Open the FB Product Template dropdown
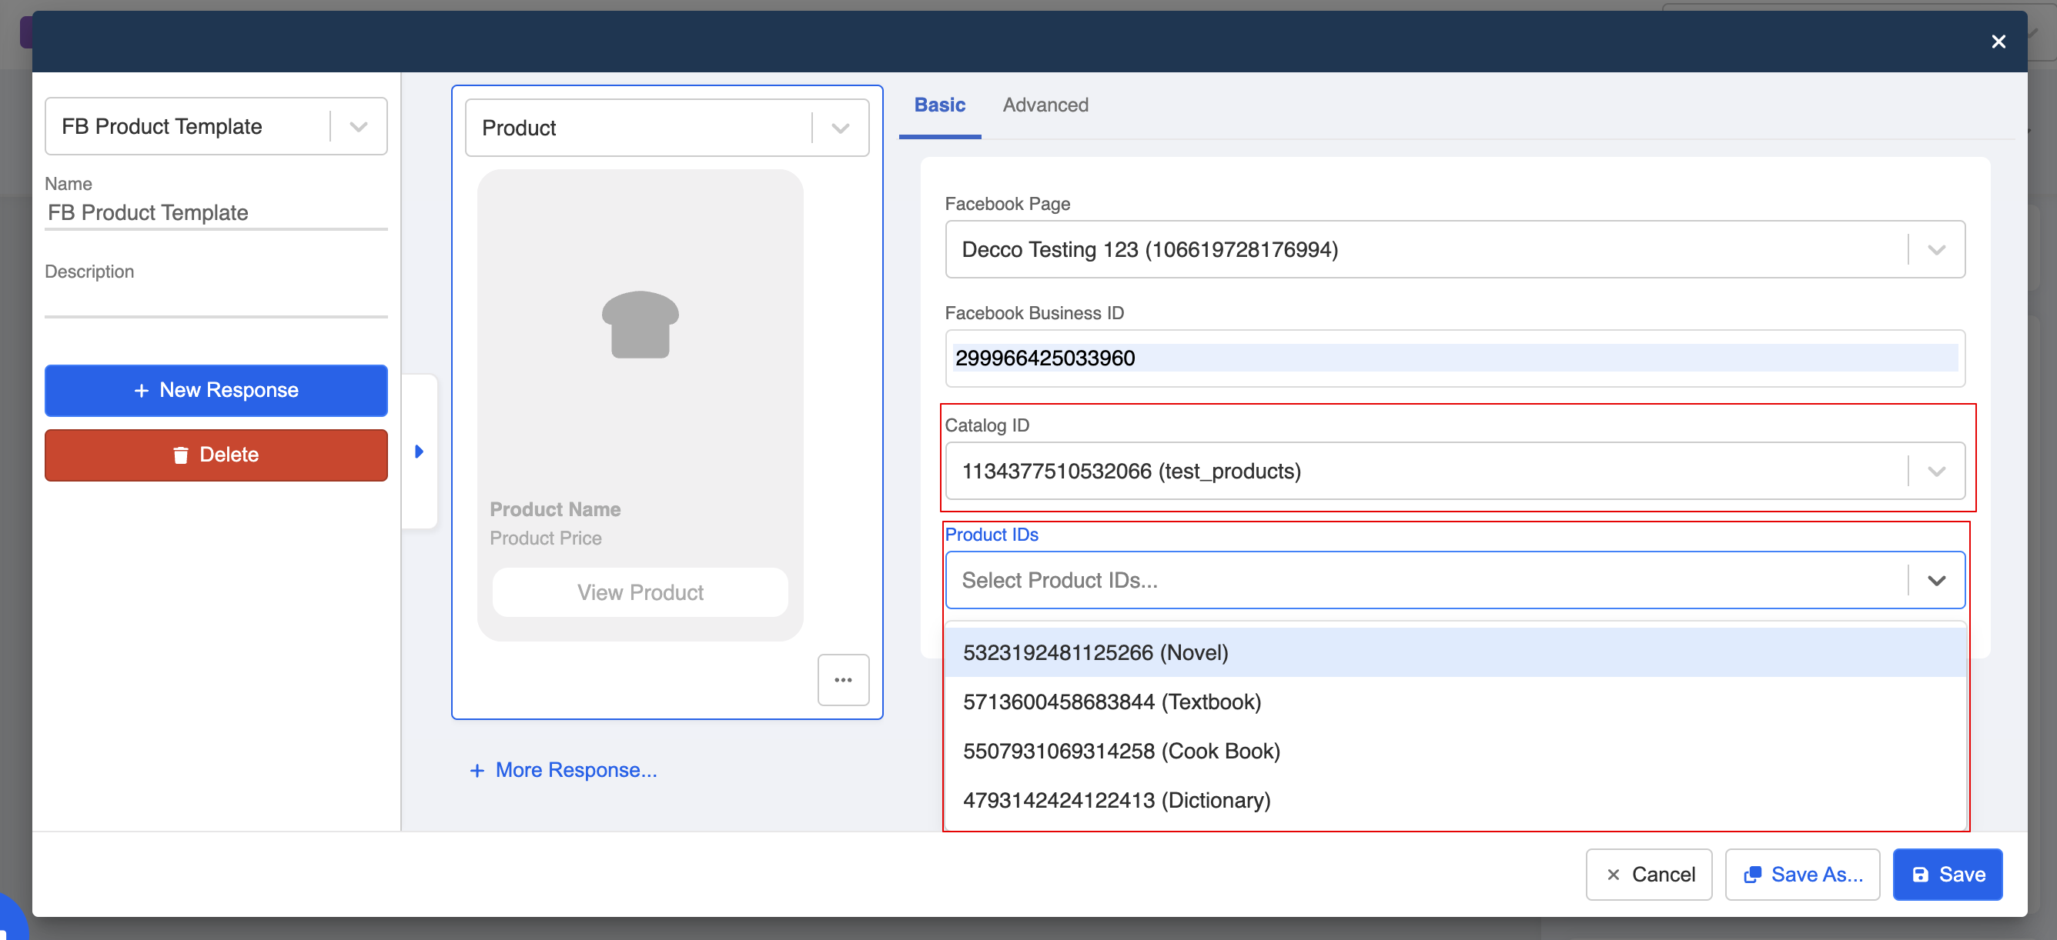The width and height of the screenshot is (2057, 940). 359,126
